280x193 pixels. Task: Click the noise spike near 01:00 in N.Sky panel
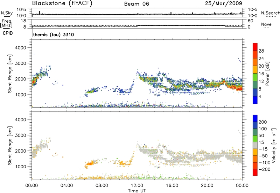tap(39, 13)
